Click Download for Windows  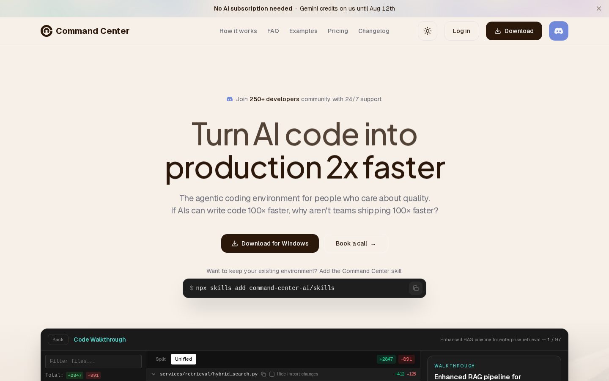270,243
